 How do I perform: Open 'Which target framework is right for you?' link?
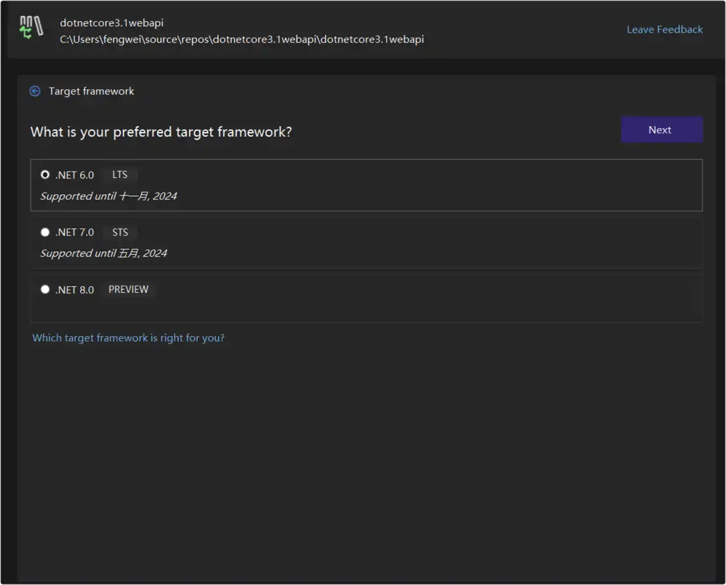coord(129,338)
